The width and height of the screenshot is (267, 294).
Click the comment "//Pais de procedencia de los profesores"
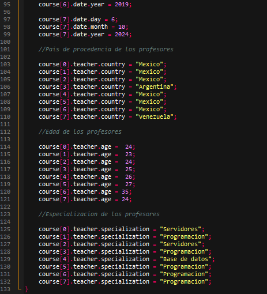pyautogui.click(x=106, y=50)
